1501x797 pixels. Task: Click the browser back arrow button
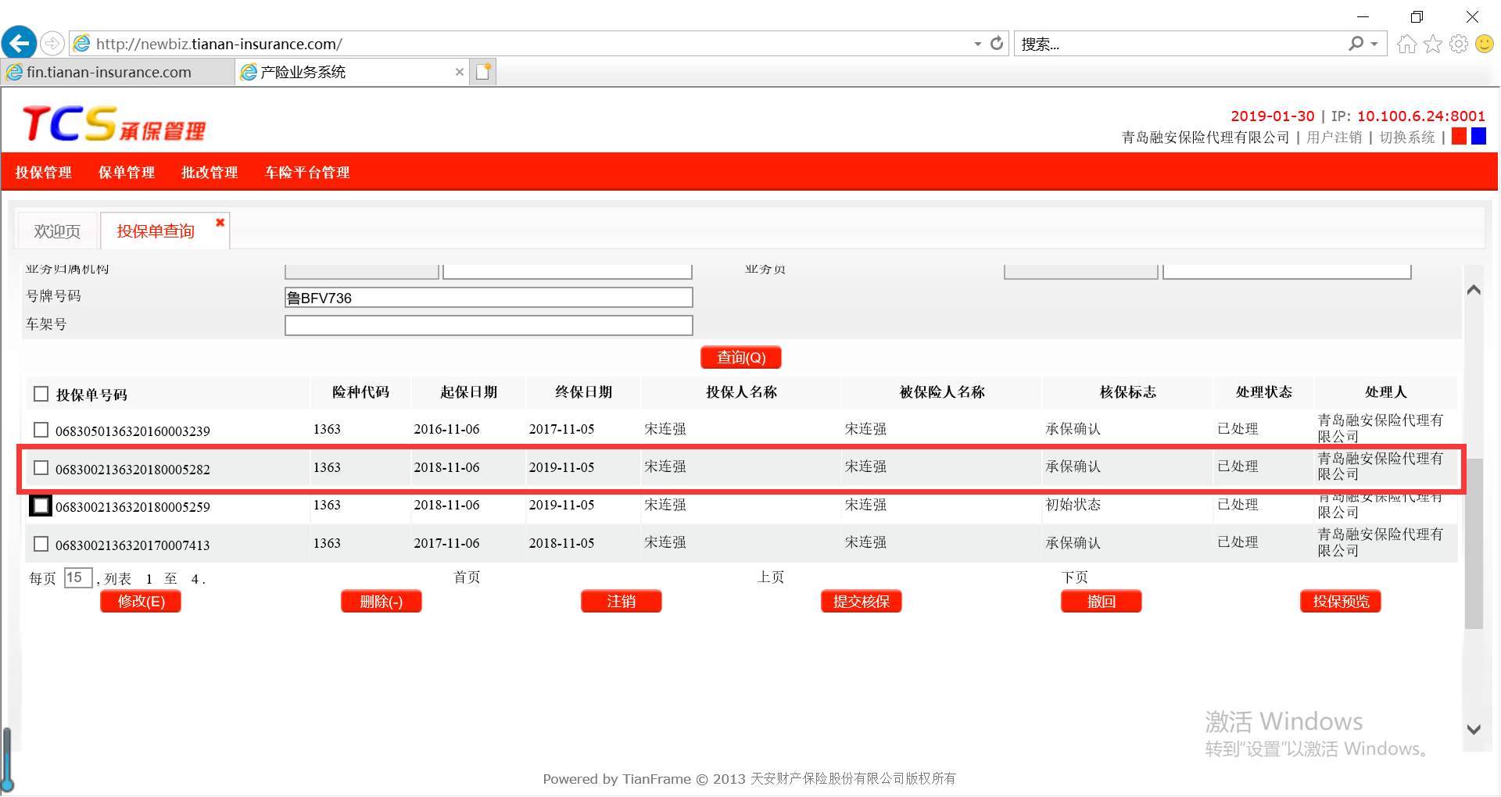click(x=19, y=43)
